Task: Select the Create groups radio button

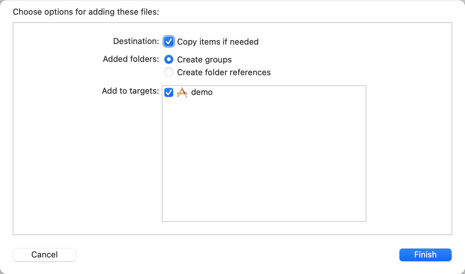Action: click(169, 59)
